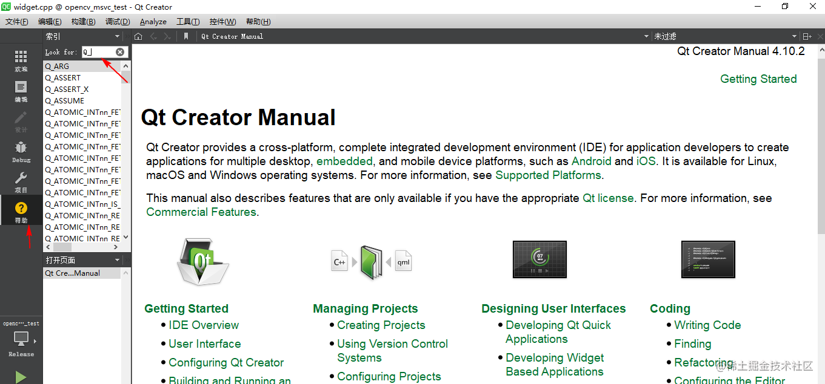
Task: Click the Managing Projects C++ qml image
Action: (x=372, y=262)
